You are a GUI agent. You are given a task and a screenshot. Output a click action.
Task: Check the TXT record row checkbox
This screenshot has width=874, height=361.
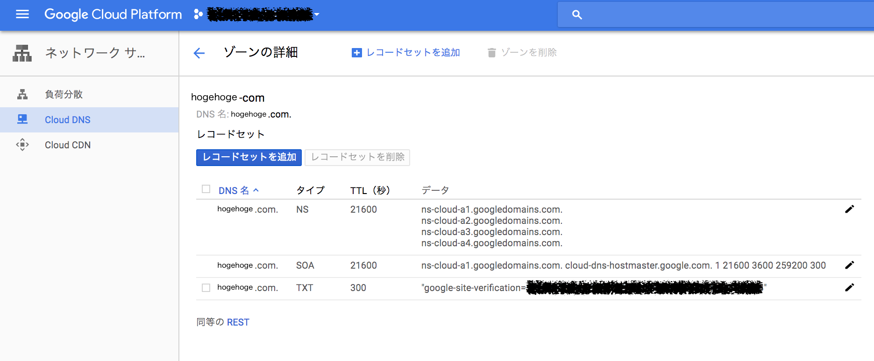[206, 288]
